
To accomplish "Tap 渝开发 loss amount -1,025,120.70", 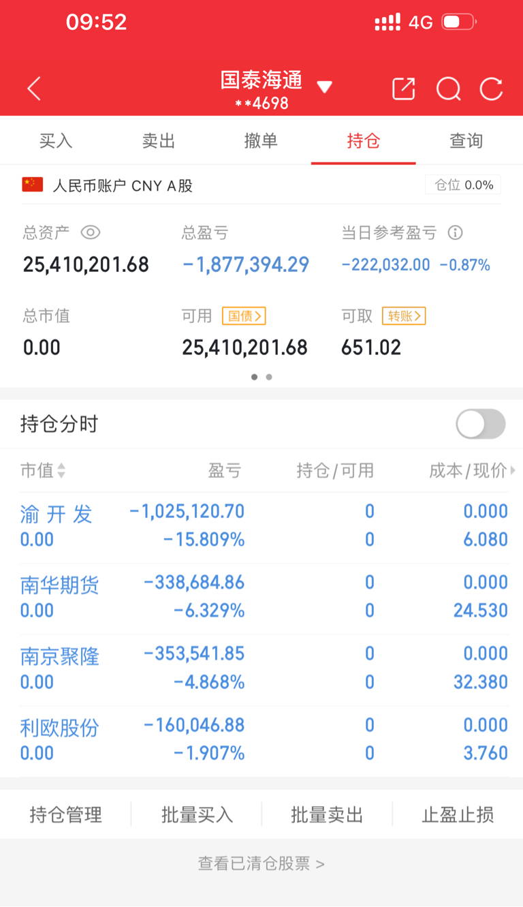I will pos(187,511).
